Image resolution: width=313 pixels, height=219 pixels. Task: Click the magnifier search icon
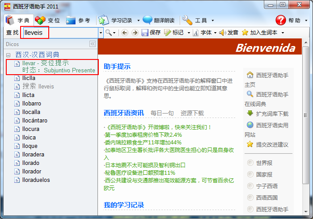pos(108,33)
